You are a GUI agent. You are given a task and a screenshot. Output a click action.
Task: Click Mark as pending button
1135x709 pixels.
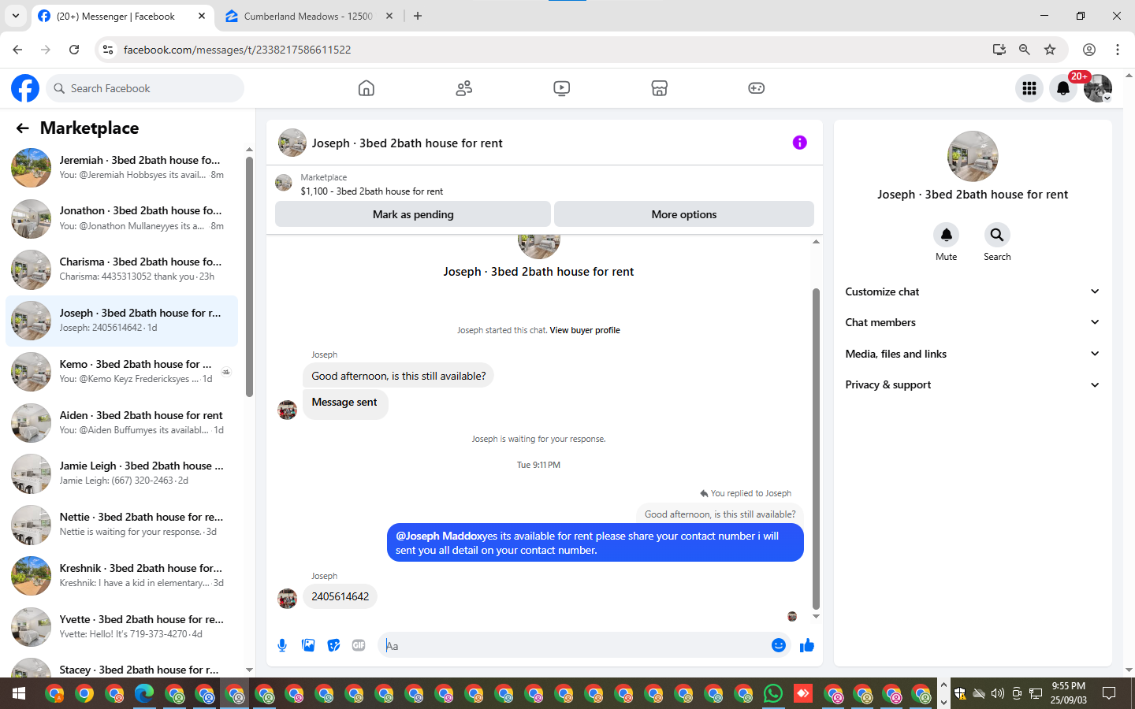click(413, 214)
